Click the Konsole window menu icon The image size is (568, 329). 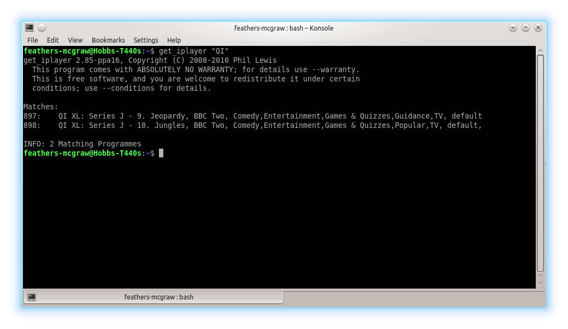tap(29, 27)
